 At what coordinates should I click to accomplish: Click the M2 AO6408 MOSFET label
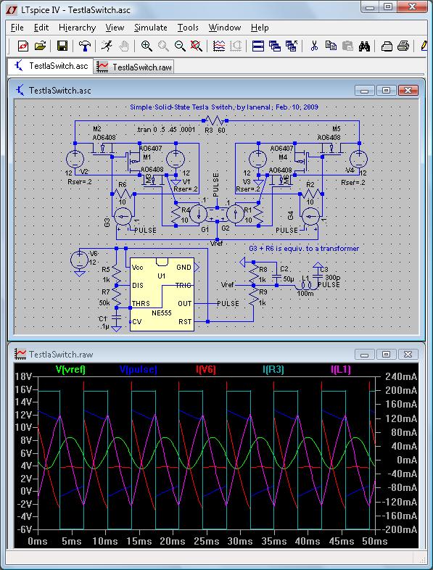pos(104,133)
